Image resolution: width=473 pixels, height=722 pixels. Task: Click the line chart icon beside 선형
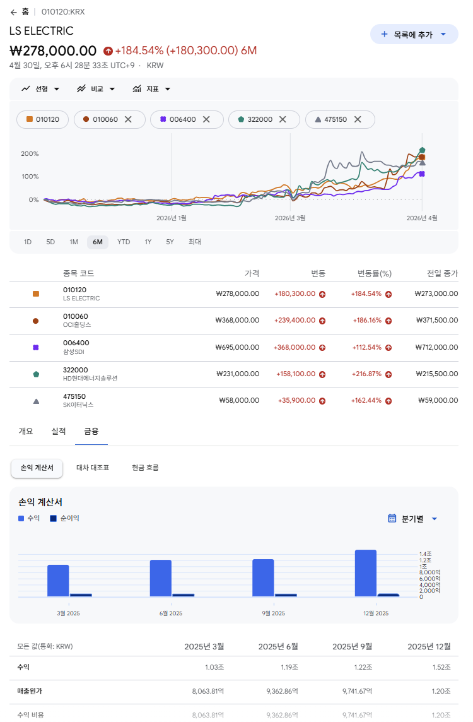pyautogui.click(x=26, y=89)
